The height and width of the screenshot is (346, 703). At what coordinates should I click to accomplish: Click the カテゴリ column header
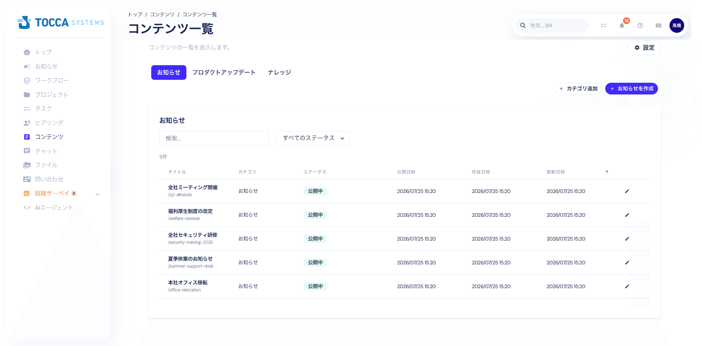tap(247, 172)
